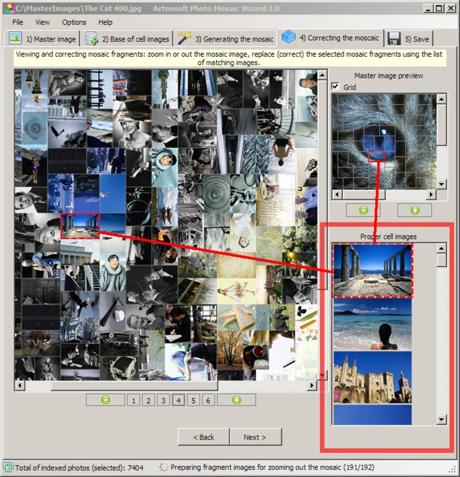
Task: Click the floppy disk Save icon
Action: click(394, 39)
